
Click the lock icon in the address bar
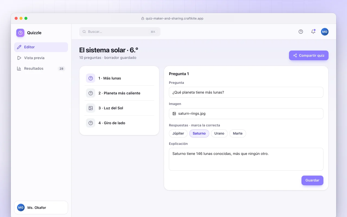tap(143, 18)
